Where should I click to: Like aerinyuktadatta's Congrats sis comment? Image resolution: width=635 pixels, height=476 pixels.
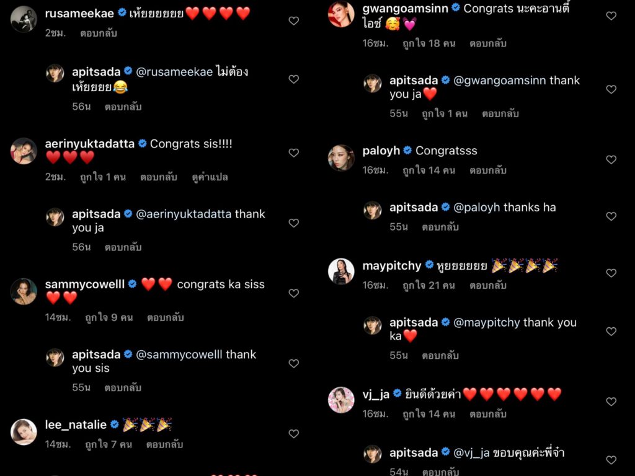tap(293, 152)
